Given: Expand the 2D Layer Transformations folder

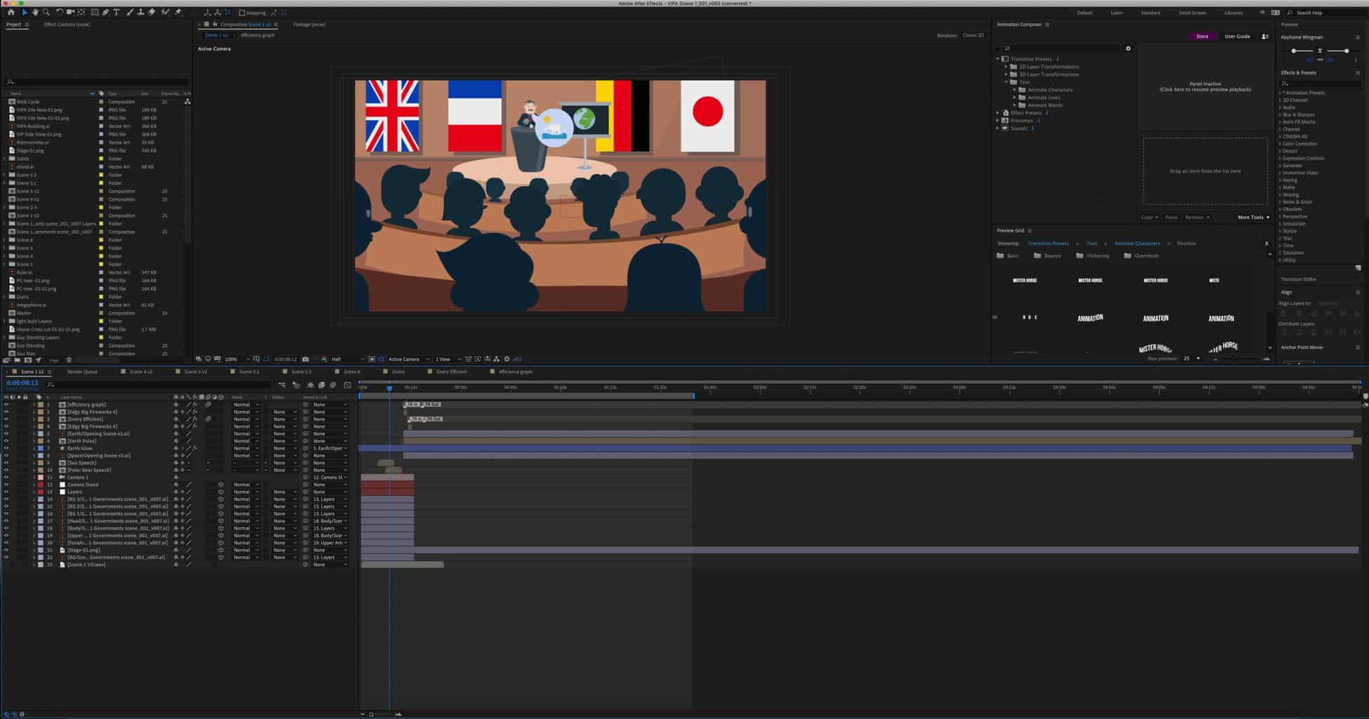Looking at the screenshot, I should pyautogui.click(x=1006, y=67).
